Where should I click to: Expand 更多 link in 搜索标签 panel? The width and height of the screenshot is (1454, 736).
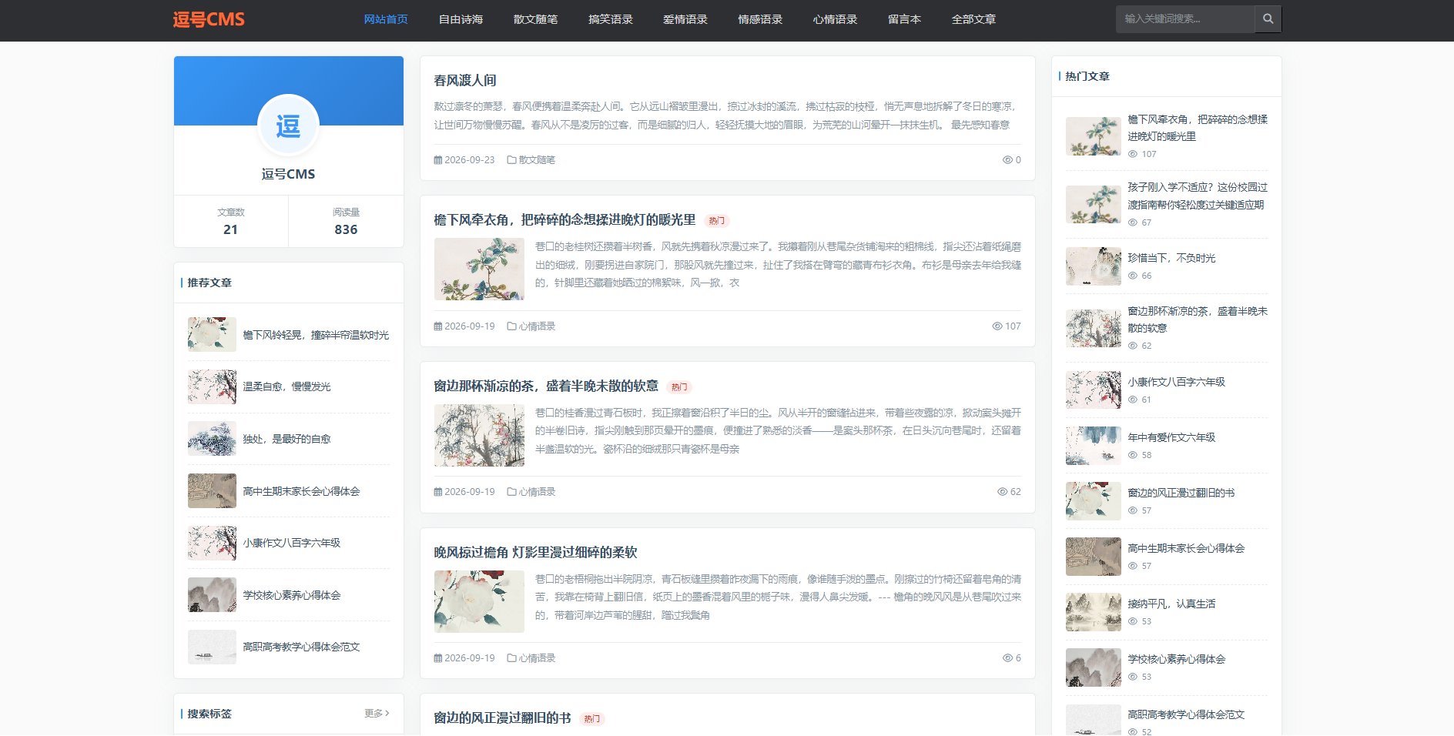pos(377,714)
